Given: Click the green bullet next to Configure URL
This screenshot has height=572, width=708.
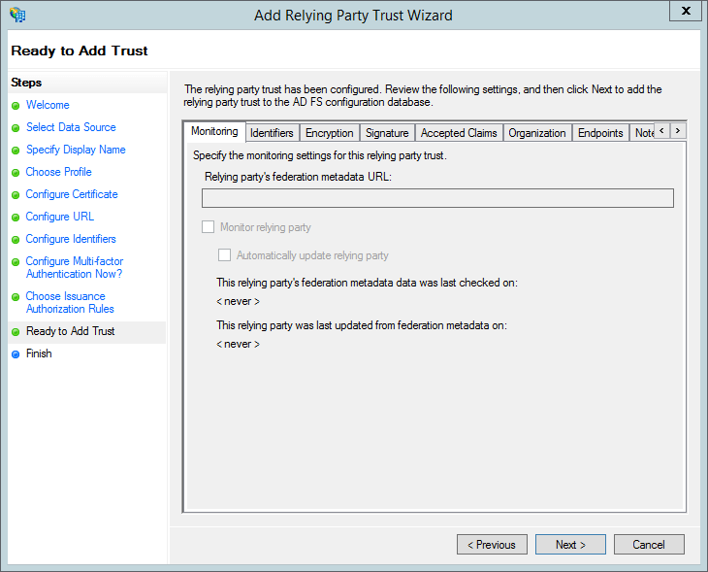Looking at the screenshot, I should pos(16,218).
